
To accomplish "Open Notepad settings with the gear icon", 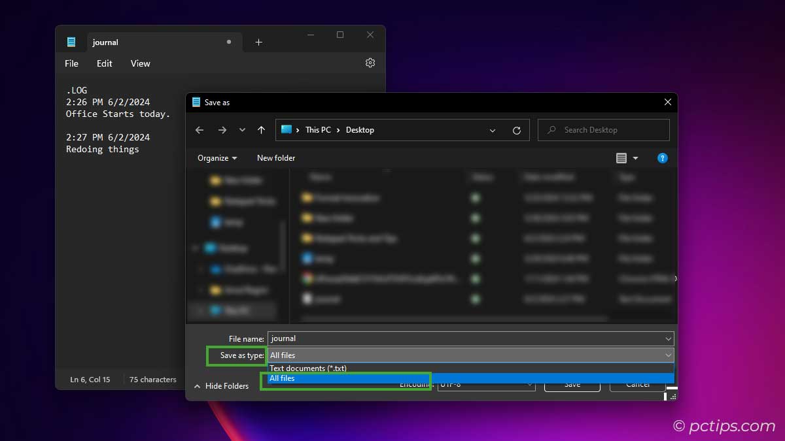I will tap(370, 63).
